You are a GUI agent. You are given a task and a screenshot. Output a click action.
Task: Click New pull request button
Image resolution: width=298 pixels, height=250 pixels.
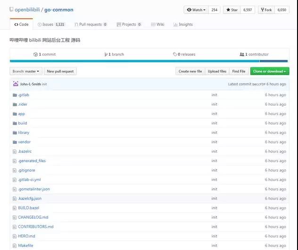(60, 71)
